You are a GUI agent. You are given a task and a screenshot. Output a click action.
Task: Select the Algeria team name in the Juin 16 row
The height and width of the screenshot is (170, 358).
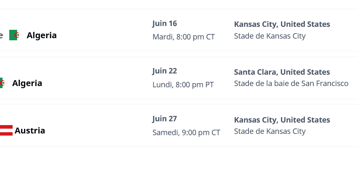[42, 35]
